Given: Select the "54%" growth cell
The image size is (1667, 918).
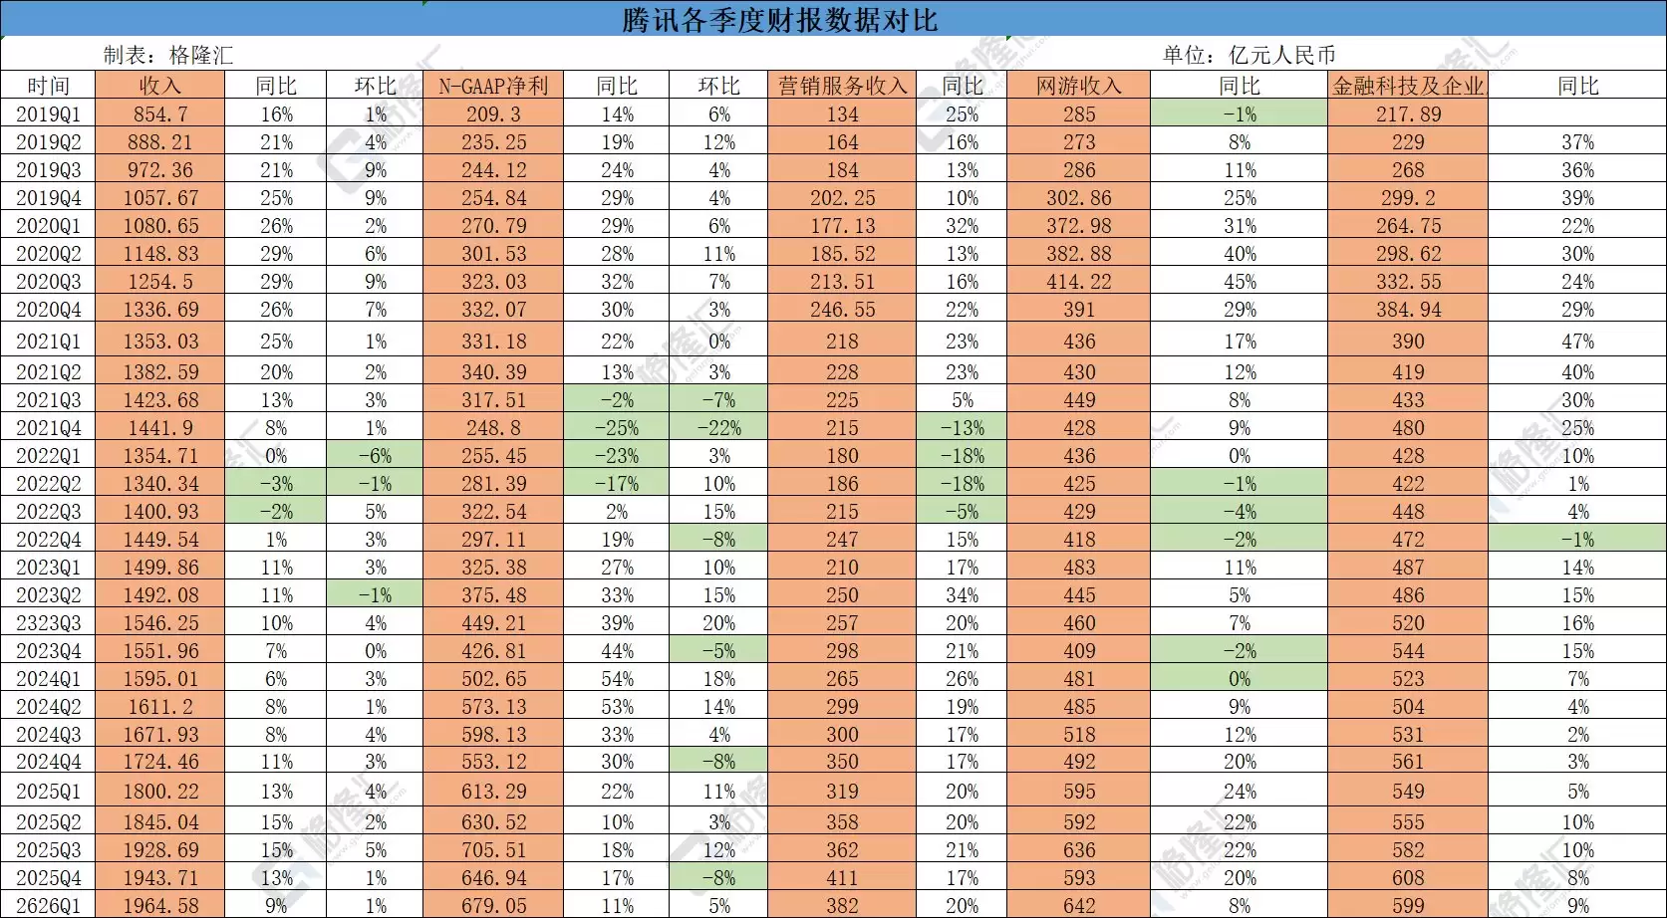Looking at the screenshot, I should (617, 679).
